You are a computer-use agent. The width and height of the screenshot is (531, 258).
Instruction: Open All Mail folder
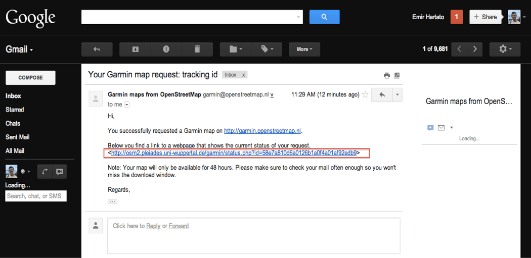click(x=15, y=151)
